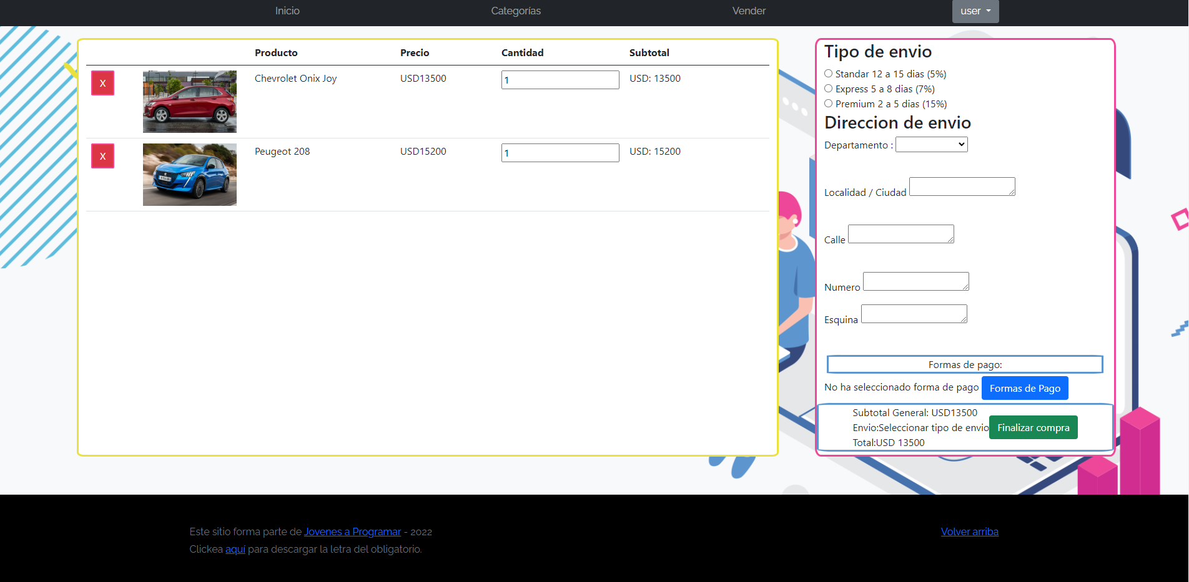Follow the Jovenes a Programar link

click(352, 531)
